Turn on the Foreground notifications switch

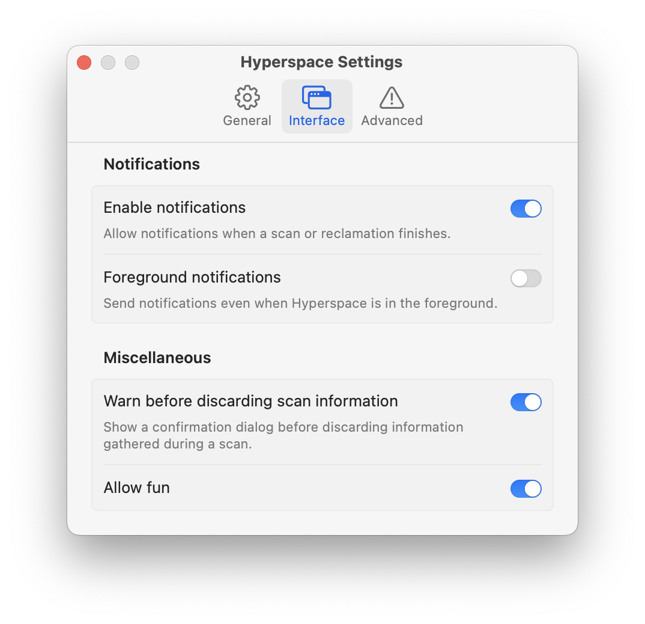point(525,278)
